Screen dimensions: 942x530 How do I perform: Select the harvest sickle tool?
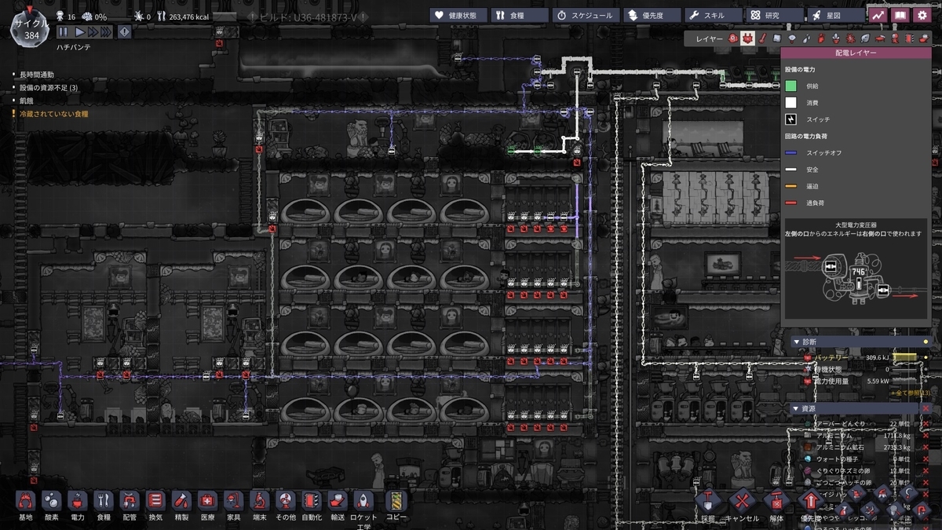pyautogui.click(x=910, y=493)
